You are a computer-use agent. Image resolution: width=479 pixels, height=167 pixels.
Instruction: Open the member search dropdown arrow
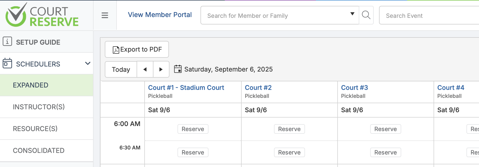(x=352, y=14)
